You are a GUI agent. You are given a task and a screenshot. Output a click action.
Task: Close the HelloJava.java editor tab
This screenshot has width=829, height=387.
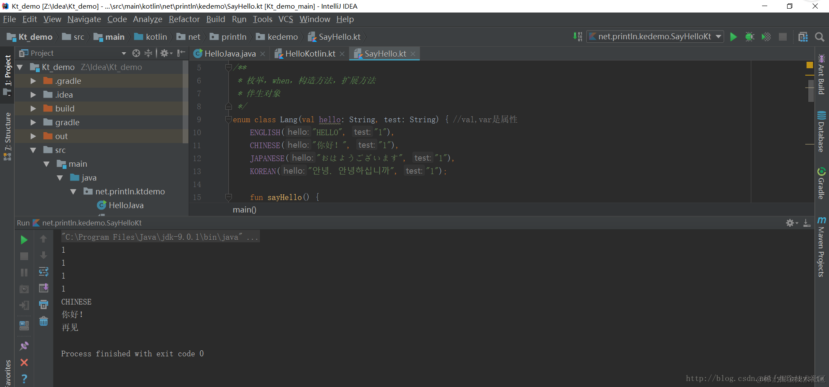pyautogui.click(x=263, y=54)
